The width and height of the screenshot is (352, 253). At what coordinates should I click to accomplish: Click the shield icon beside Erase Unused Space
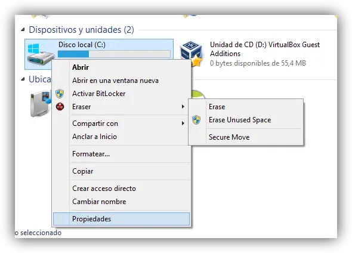click(196, 120)
